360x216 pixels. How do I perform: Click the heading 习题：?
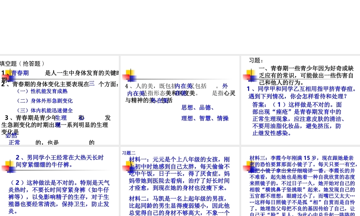pyautogui.click(x=256, y=60)
